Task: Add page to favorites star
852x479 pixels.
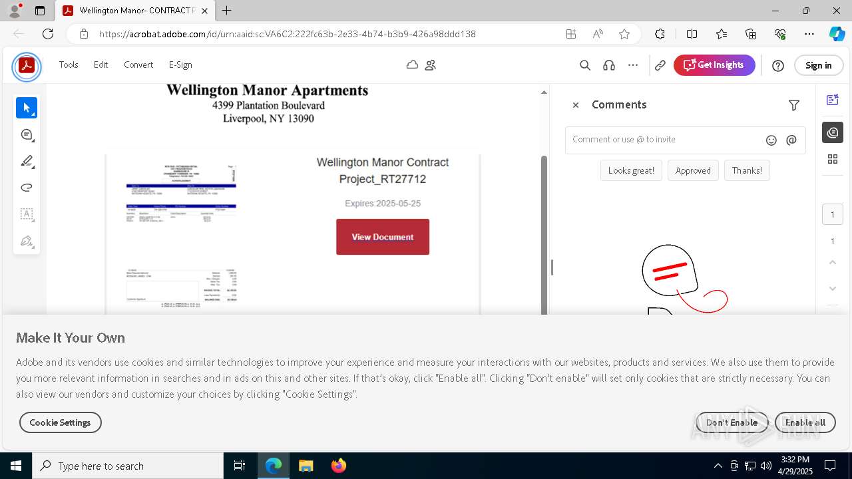Action: (x=624, y=34)
